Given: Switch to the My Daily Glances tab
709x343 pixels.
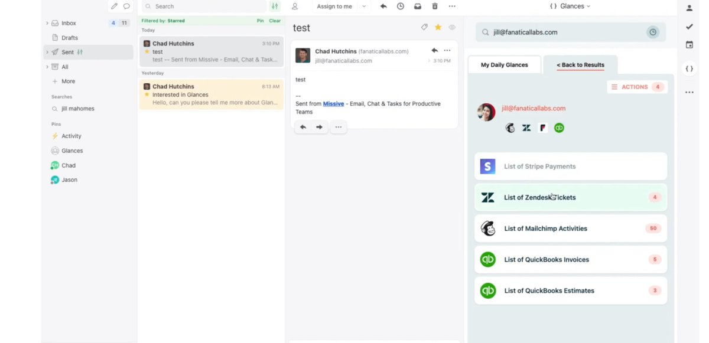Looking at the screenshot, I should point(504,65).
